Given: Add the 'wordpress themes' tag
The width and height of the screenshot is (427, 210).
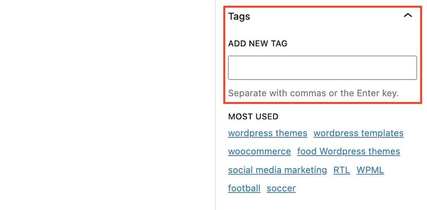Looking at the screenshot, I should click(x=268, y=133).
